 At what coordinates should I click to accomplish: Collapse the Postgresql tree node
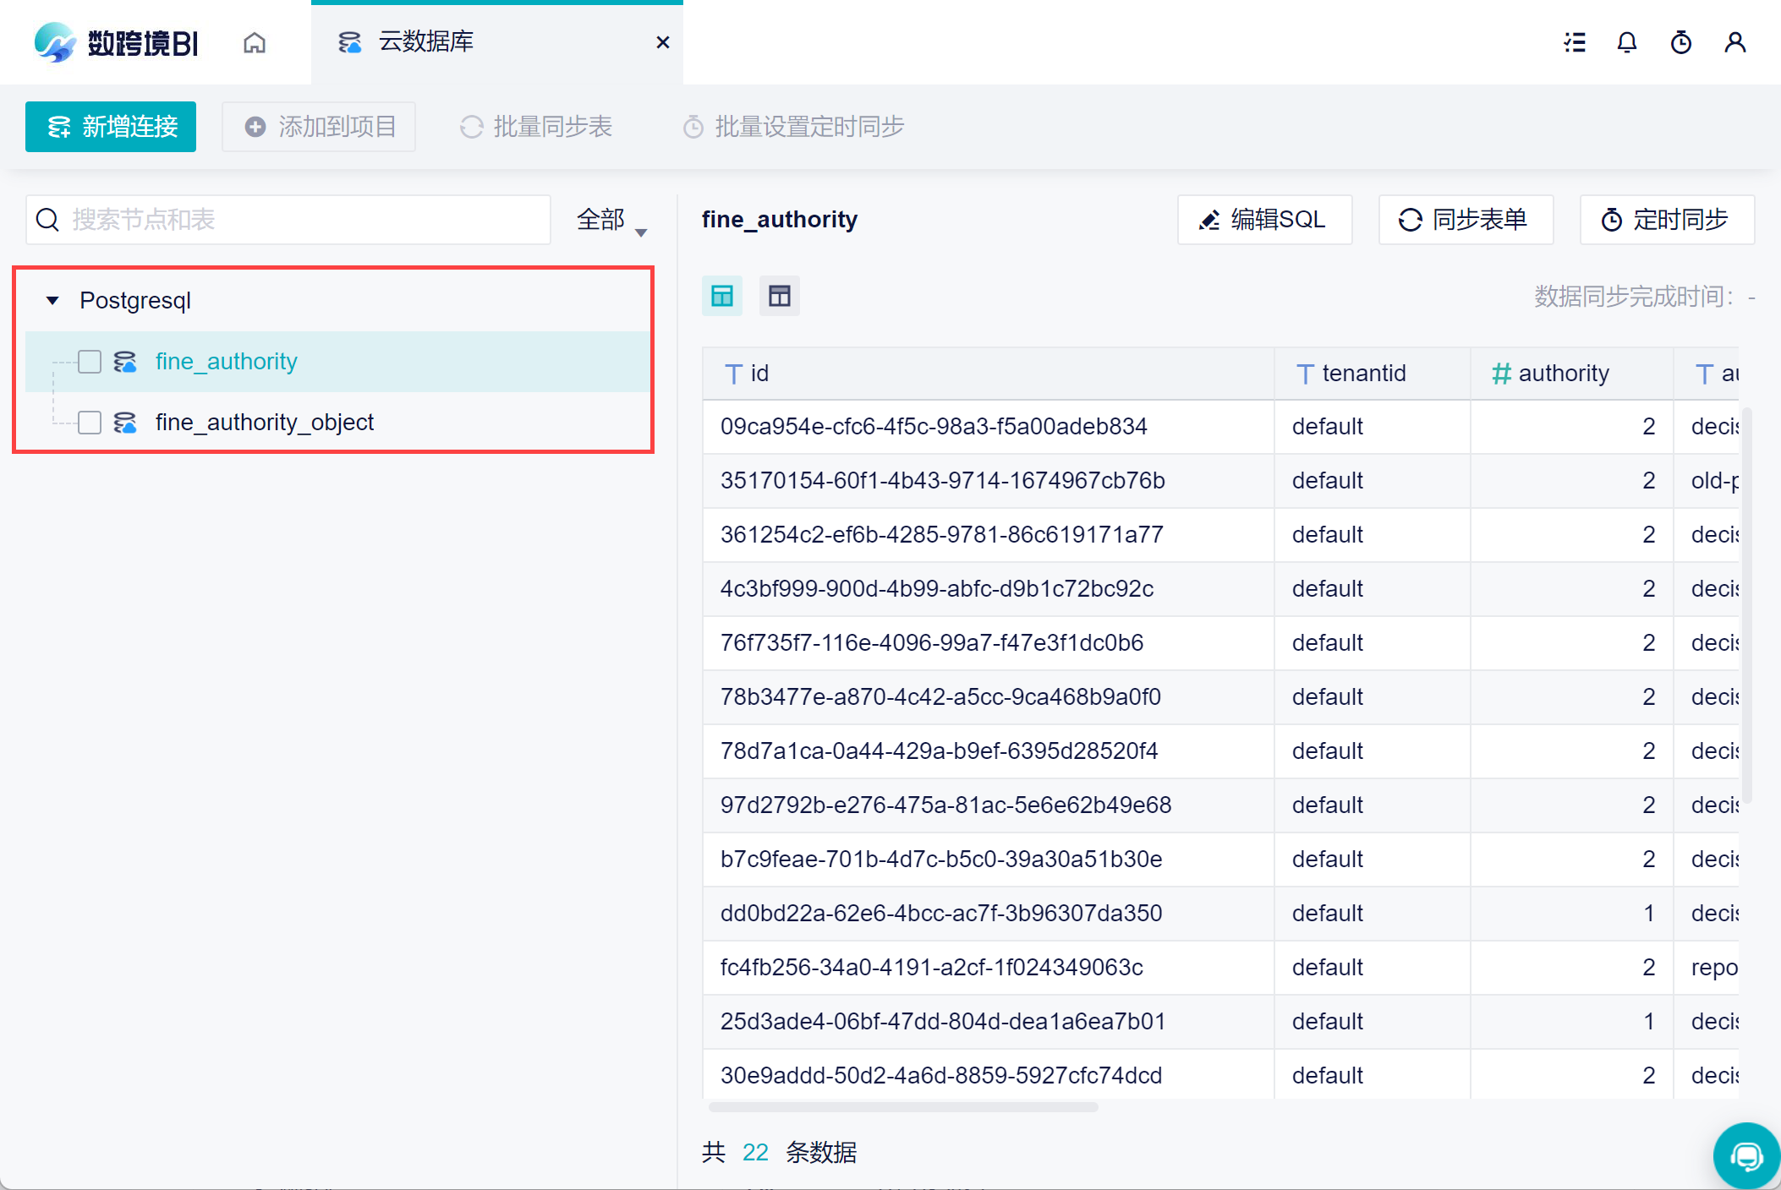point(52,301)
